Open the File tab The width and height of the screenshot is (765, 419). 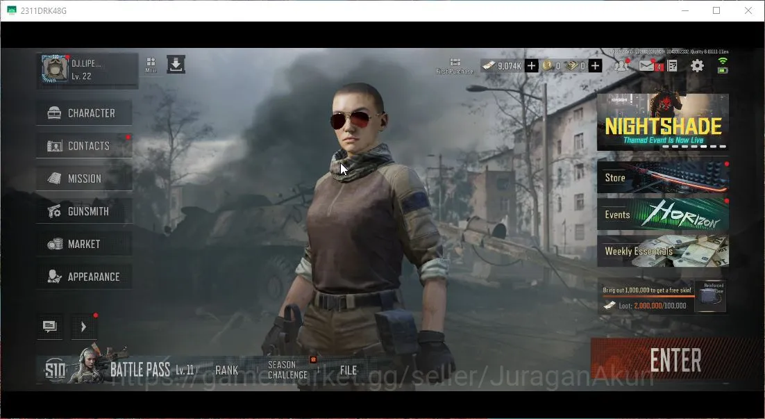348,370
